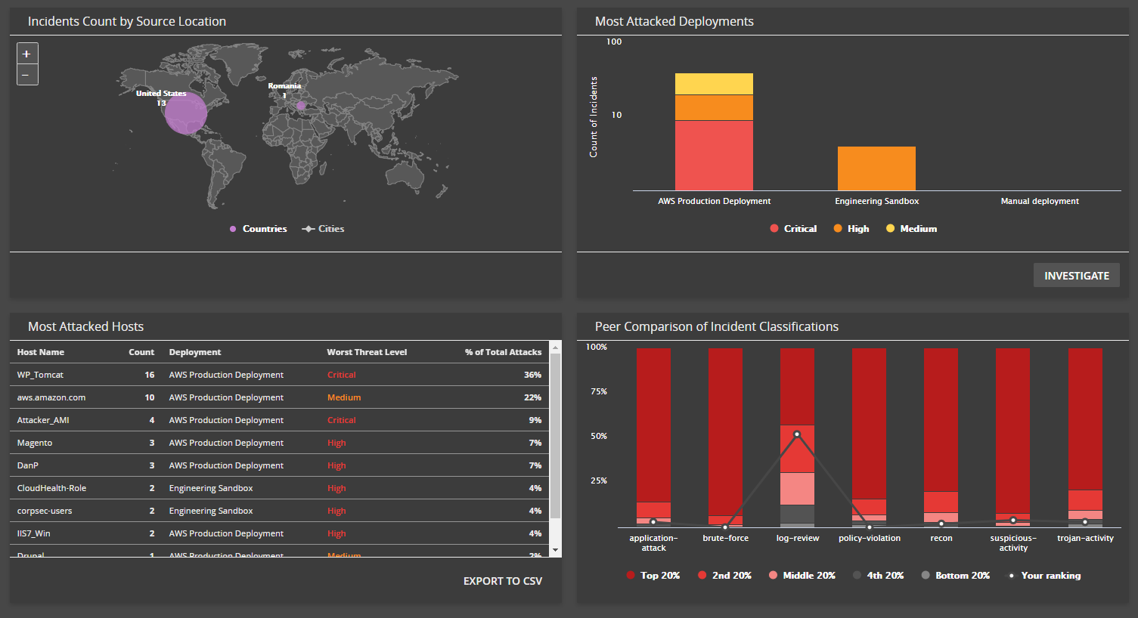Sort hosts by Worst Threat Level column

click(367, 351)
